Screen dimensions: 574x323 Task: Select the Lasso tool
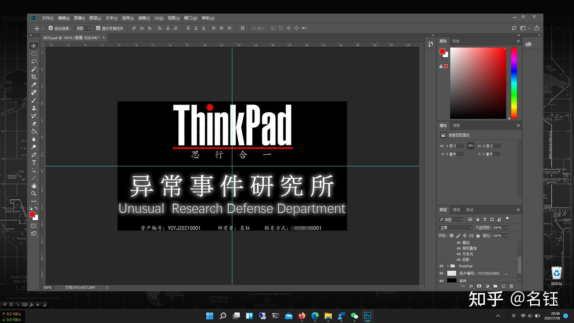pyautogui.click(x=34, y=61)
